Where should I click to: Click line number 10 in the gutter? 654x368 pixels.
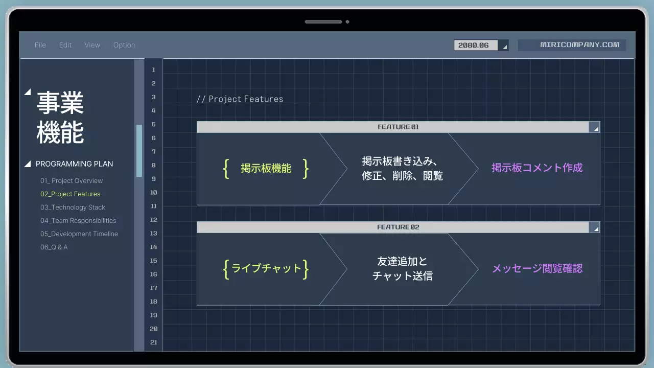[x=153, y=192]
